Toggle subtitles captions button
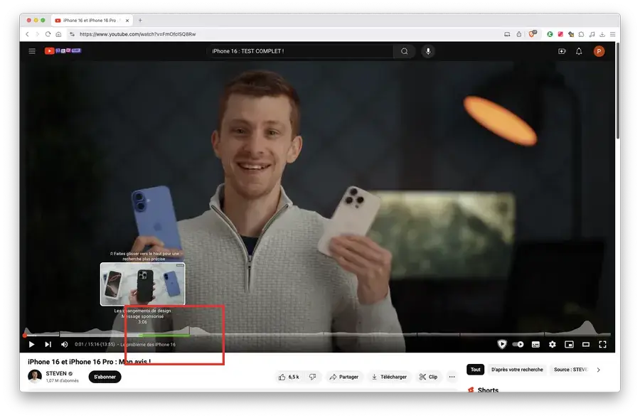This screenshot has height=418, width=640. (x=535, y=344)
